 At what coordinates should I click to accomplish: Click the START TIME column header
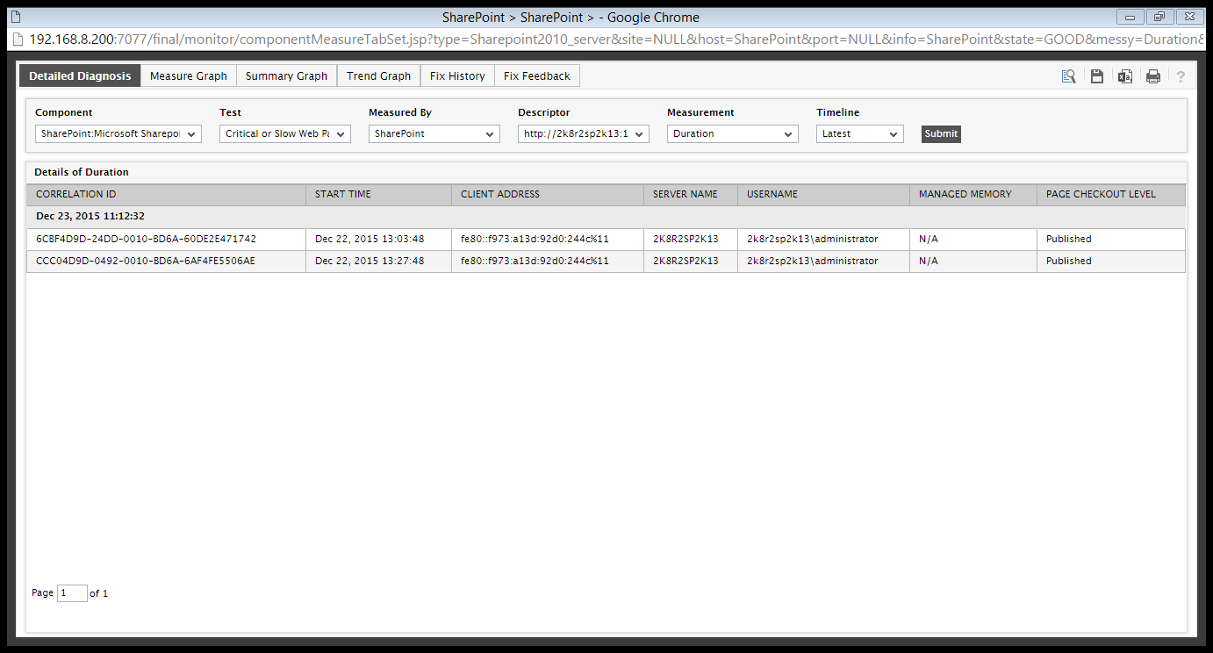pyautogui.click(x=378, y=194)
